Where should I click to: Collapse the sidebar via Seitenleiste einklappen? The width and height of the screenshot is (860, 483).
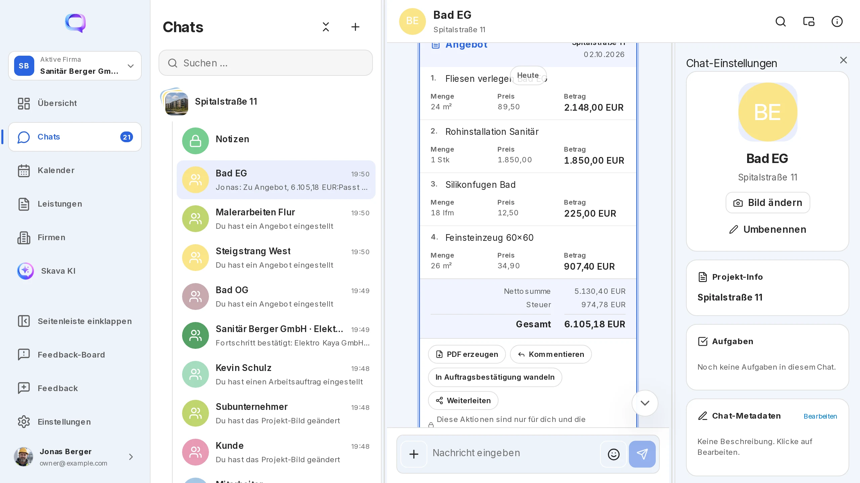point(75,321)
